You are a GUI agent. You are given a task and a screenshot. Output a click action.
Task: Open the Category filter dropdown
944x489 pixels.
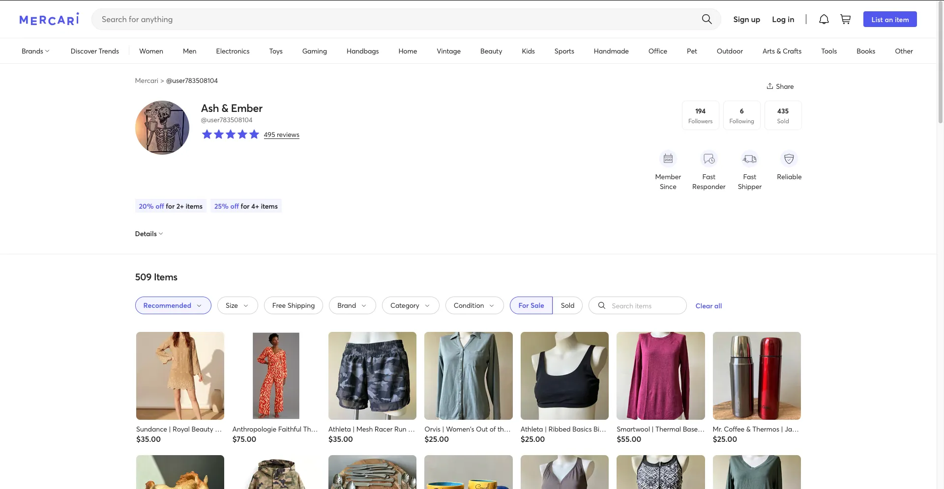click(411, 305)
